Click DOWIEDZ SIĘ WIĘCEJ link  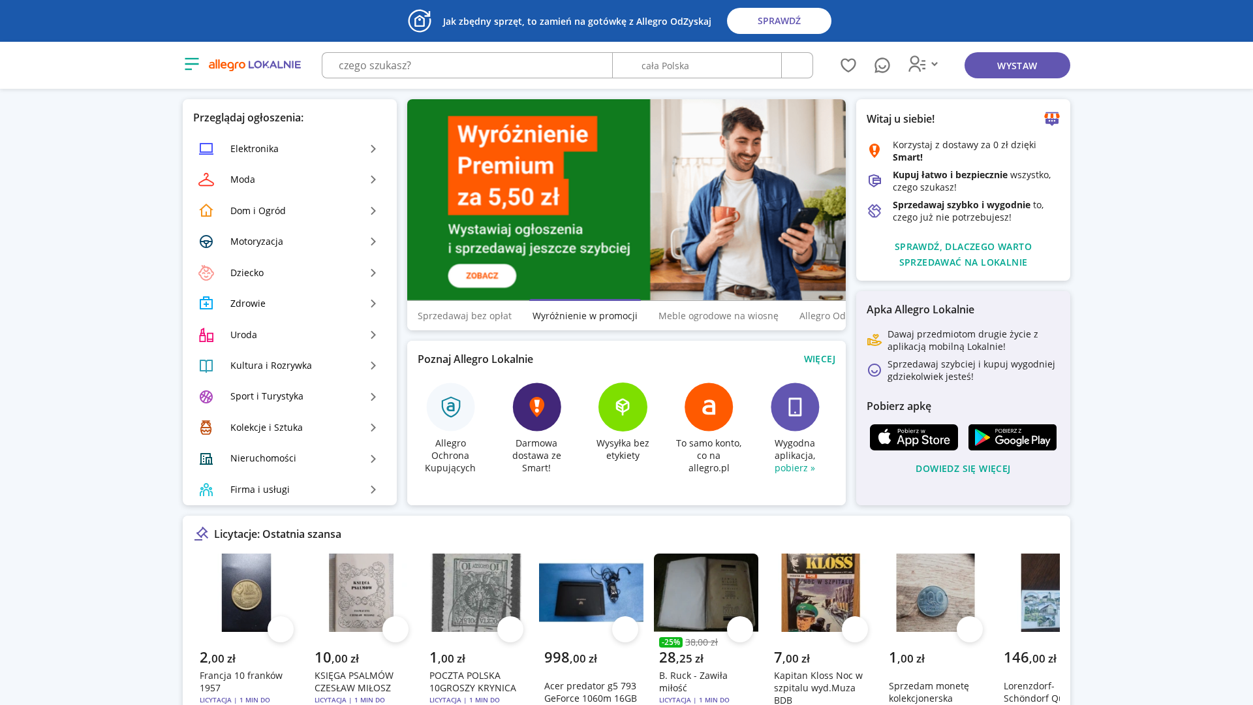963,469
